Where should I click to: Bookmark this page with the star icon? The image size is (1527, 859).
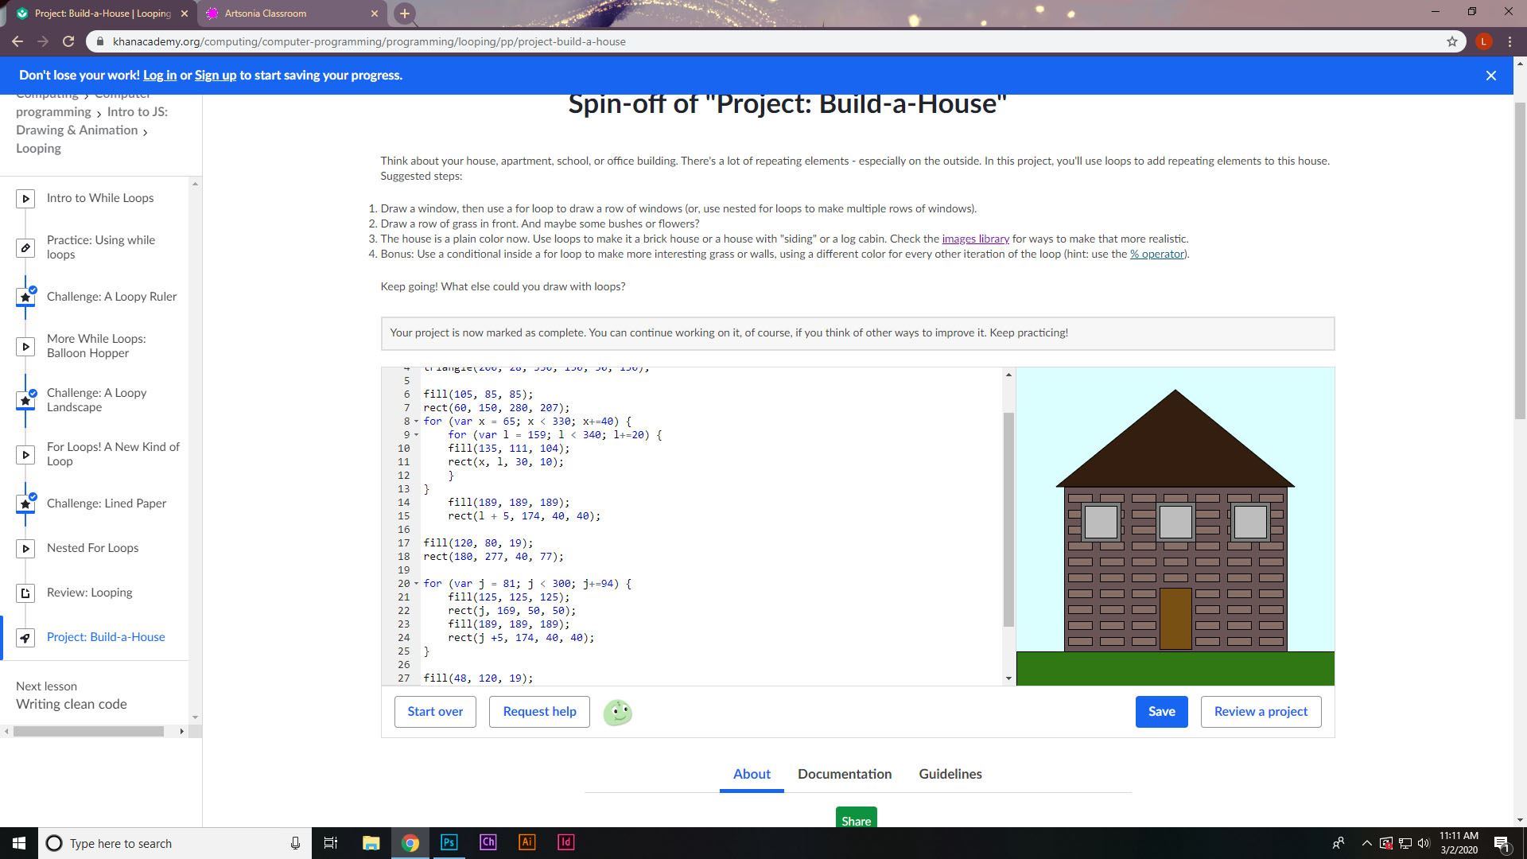(1452, 41)
